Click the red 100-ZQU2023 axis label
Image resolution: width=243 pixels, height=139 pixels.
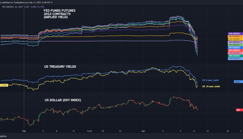tap(234, 50)
